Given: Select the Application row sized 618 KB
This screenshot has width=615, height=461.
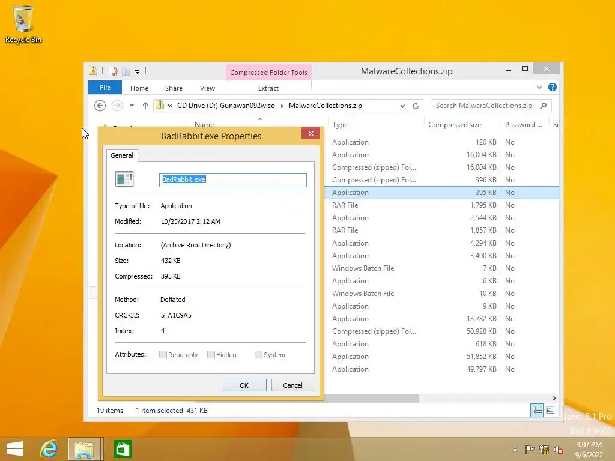Looking at the screenshot, I should pyautogui.click(x=441, y=344).
